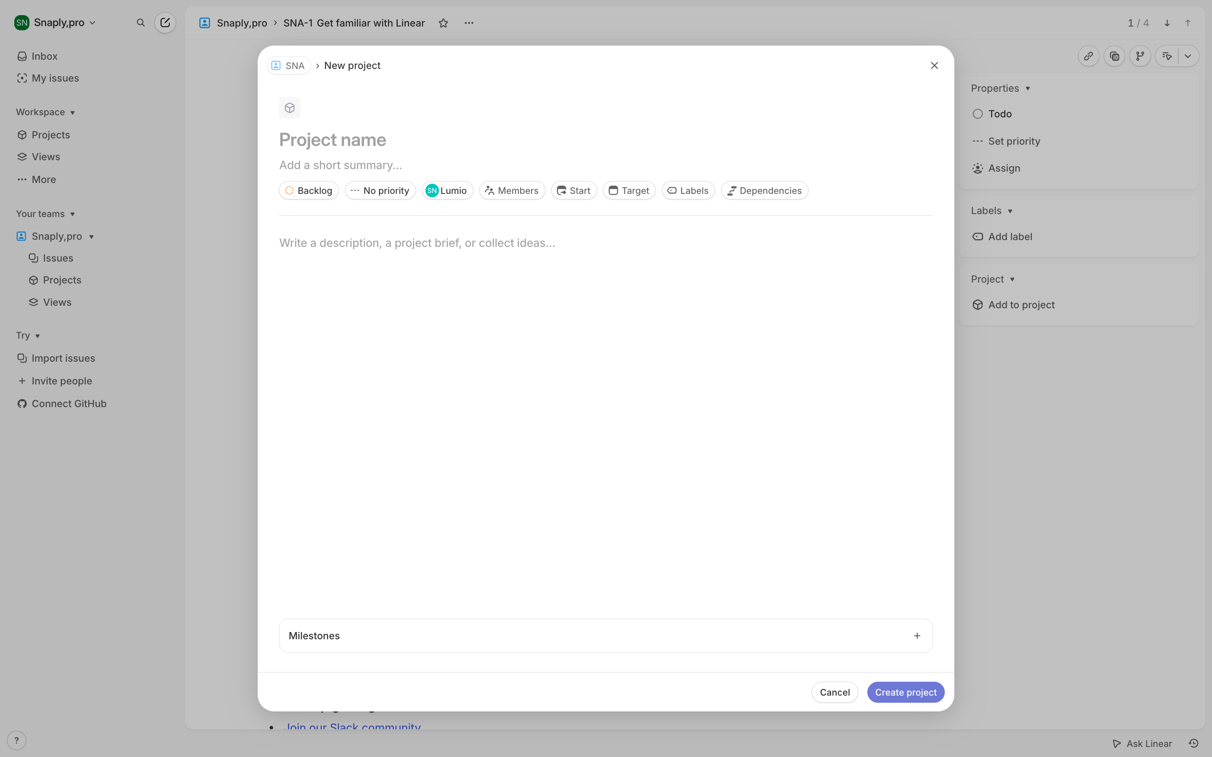Screen dimensions: 1212x757
Task: Change issue Todo status in properties
Action: coord(992,114)
